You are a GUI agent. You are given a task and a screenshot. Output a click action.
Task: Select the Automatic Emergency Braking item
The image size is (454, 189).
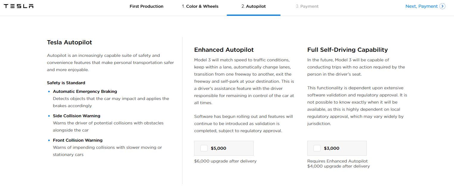[85, 91]
